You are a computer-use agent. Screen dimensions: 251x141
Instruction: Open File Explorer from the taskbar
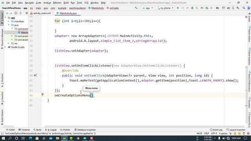(x=58, y=138)
